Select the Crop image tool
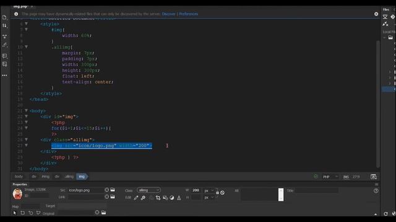 158,198
